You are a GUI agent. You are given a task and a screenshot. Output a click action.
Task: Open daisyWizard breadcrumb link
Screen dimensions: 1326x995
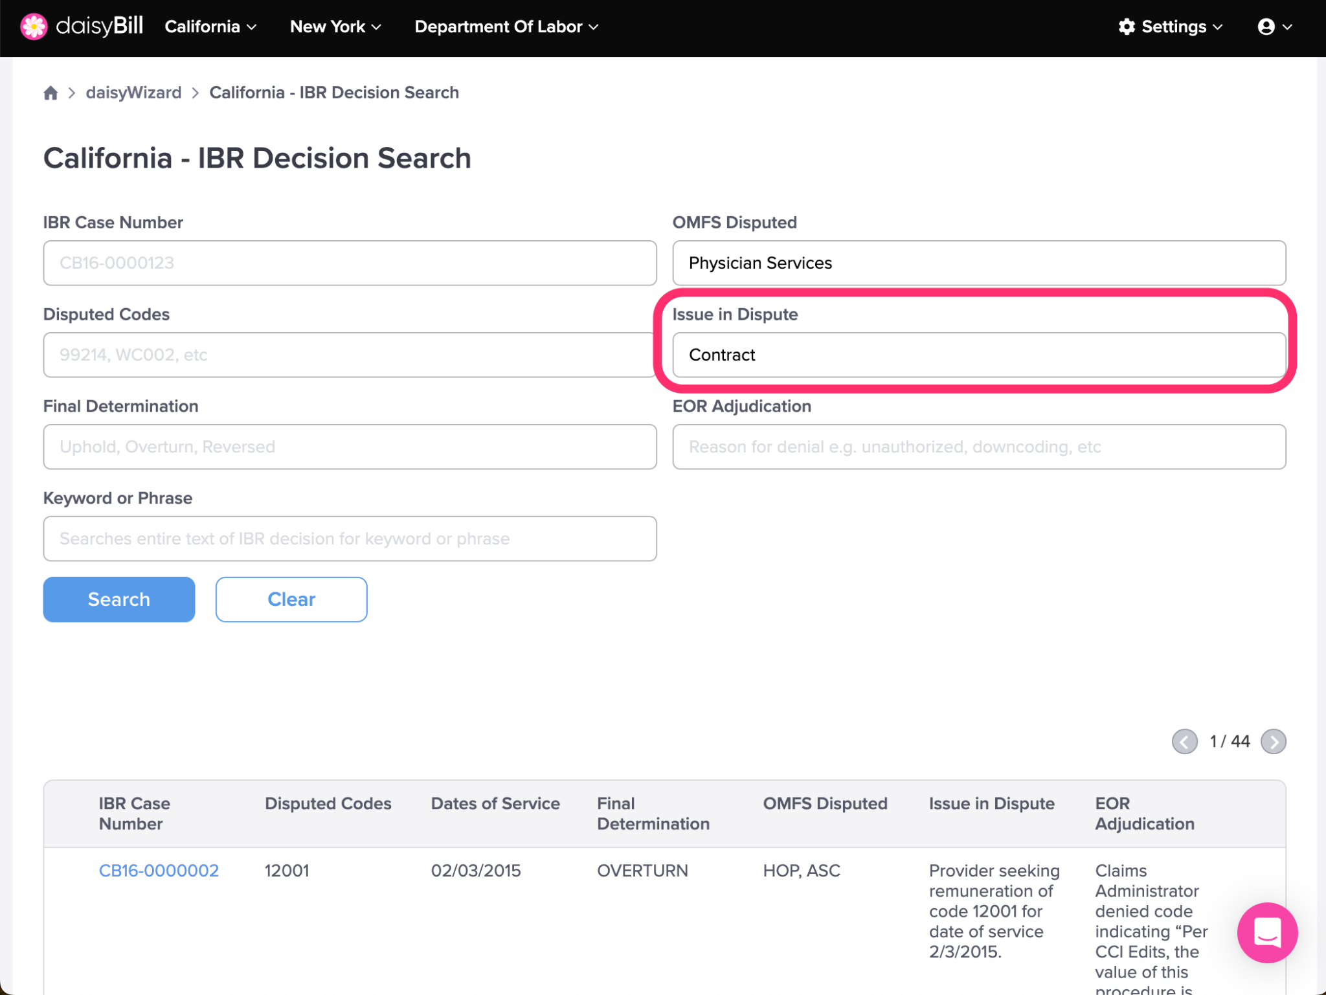133,93
